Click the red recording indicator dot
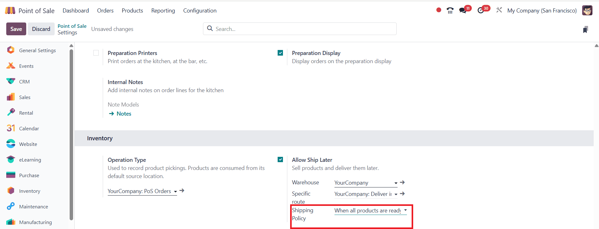The width and height of the screenshot is (599, 229). [438, 10]
